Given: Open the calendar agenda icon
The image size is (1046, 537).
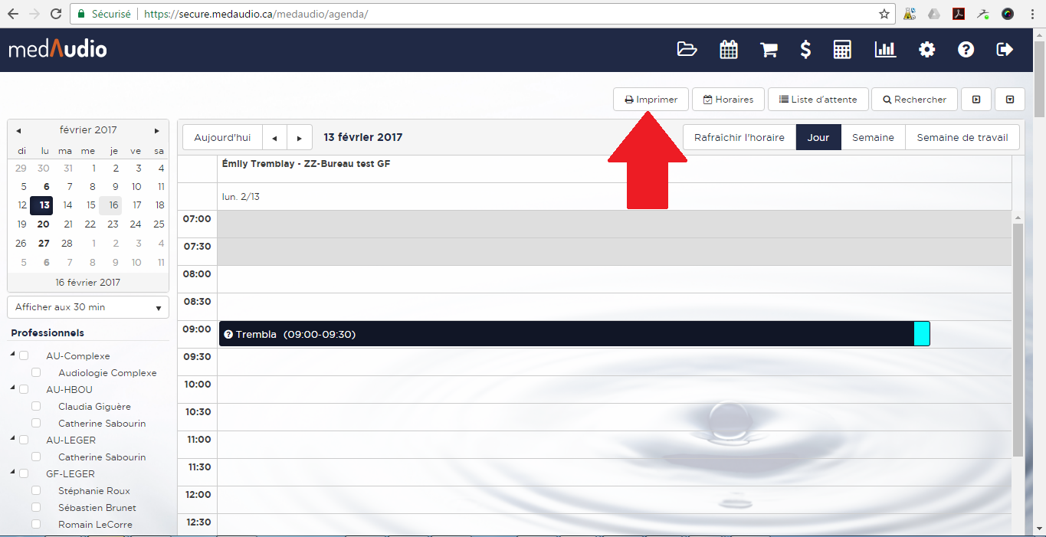Looking at the screenshot, I should 729,50.
